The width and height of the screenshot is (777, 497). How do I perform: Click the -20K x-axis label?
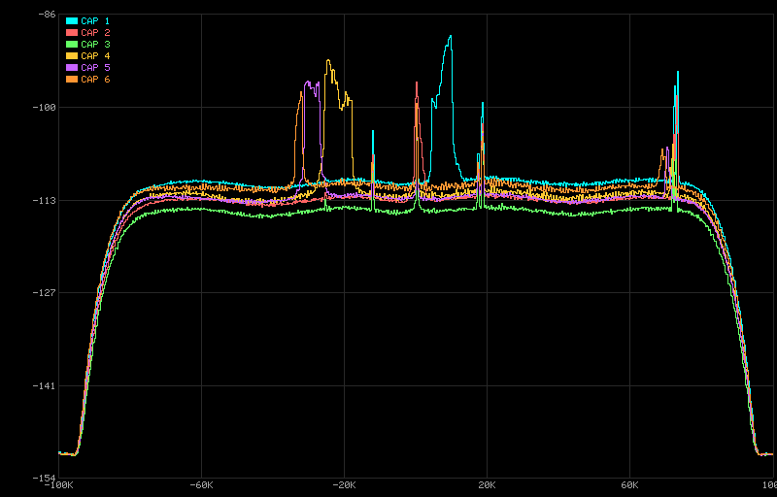click(x=344, y=485)
